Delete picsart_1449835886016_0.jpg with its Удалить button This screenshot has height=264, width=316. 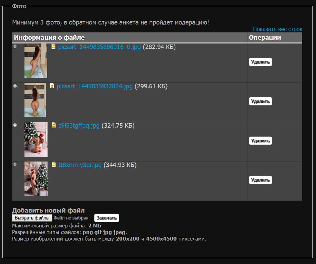[x=261, y=62]
